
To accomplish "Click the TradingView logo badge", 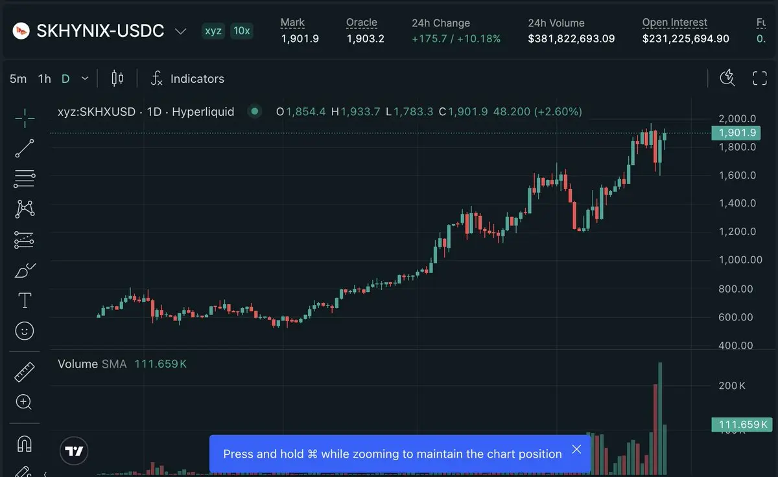I will point(74,451).
